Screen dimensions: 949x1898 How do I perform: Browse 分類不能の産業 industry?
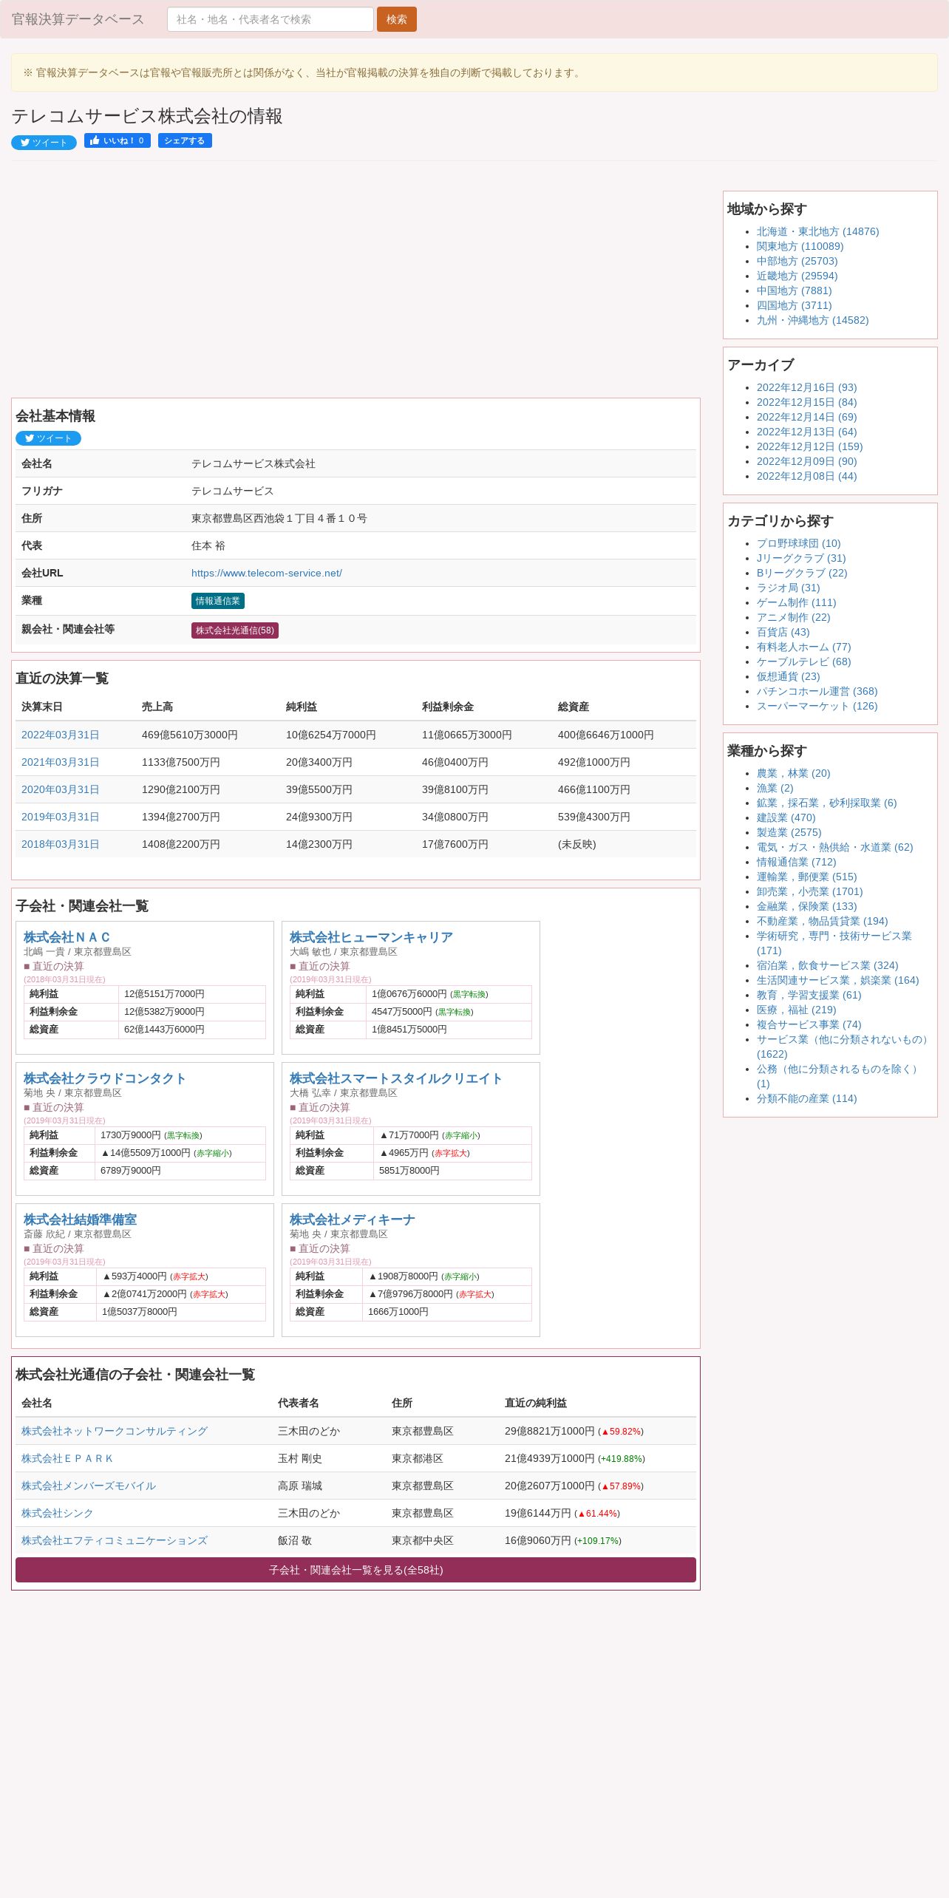click(x=806, y=1098)
